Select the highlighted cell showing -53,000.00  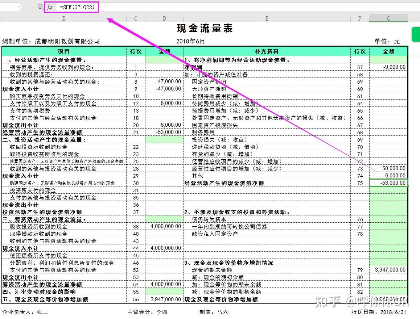(388, 183)
